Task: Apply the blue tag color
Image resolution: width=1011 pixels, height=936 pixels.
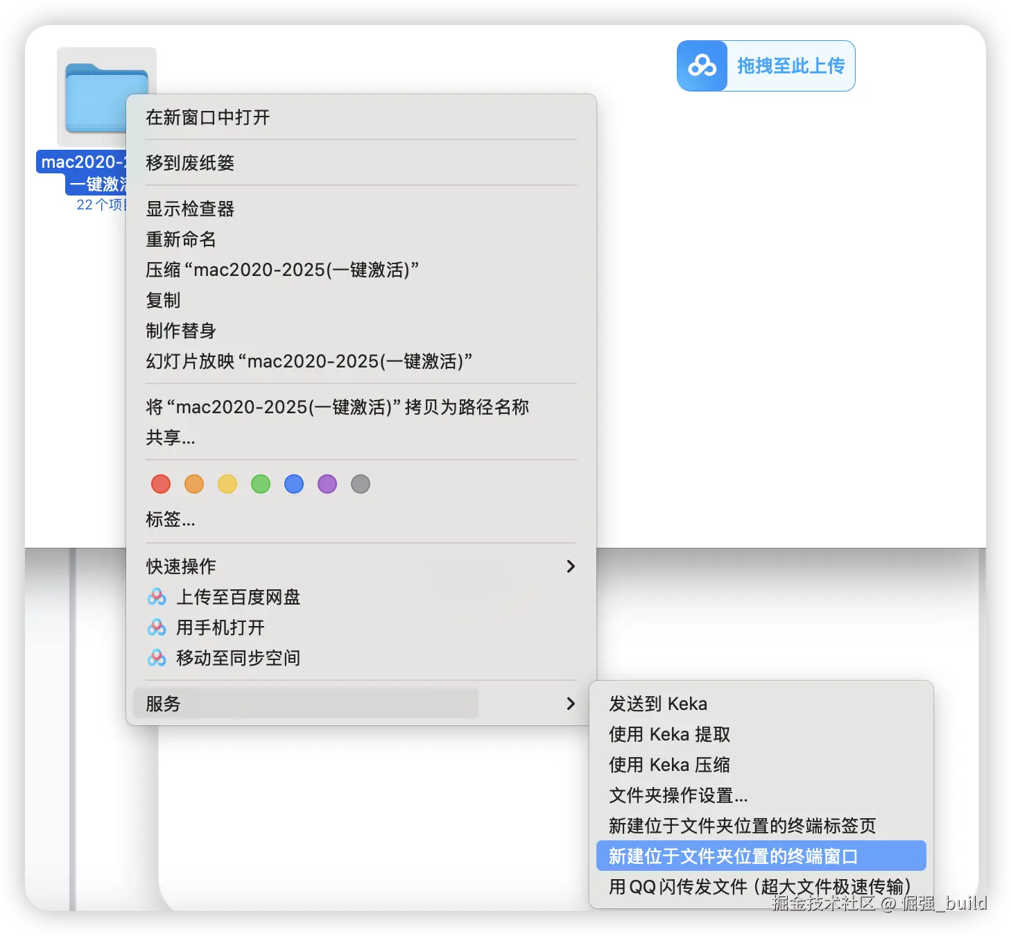Action: coord(294,484)
